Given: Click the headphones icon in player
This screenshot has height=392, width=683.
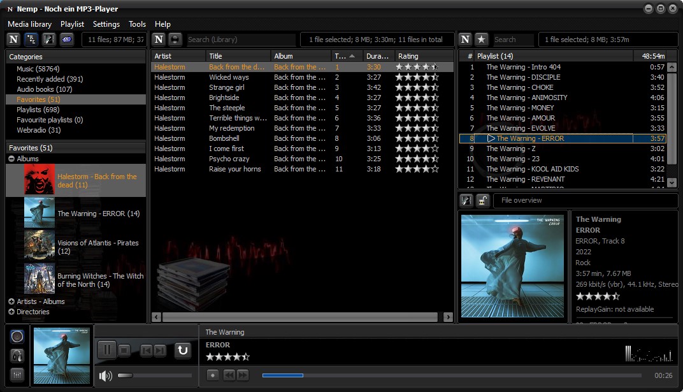Looking at the screenshot, I should [x=17, y=356].
